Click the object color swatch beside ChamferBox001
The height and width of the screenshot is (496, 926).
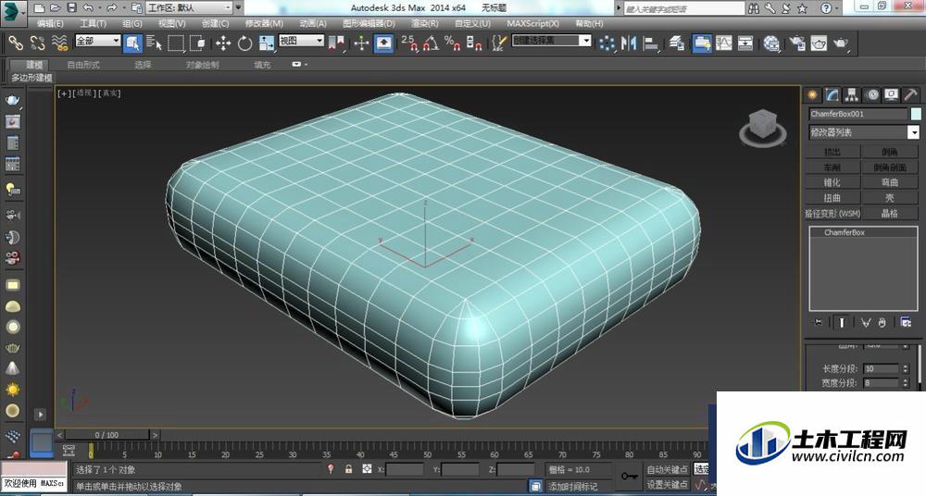pos(916,114)
